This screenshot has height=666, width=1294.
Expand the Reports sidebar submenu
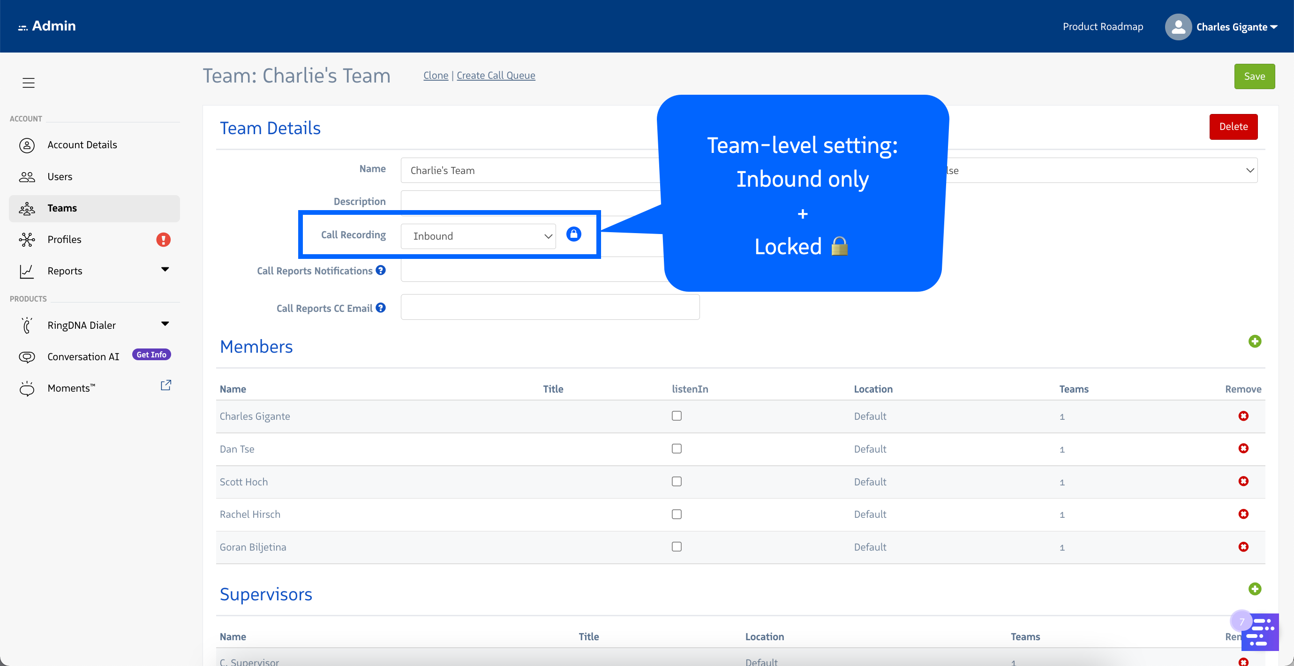click(165, 270)
